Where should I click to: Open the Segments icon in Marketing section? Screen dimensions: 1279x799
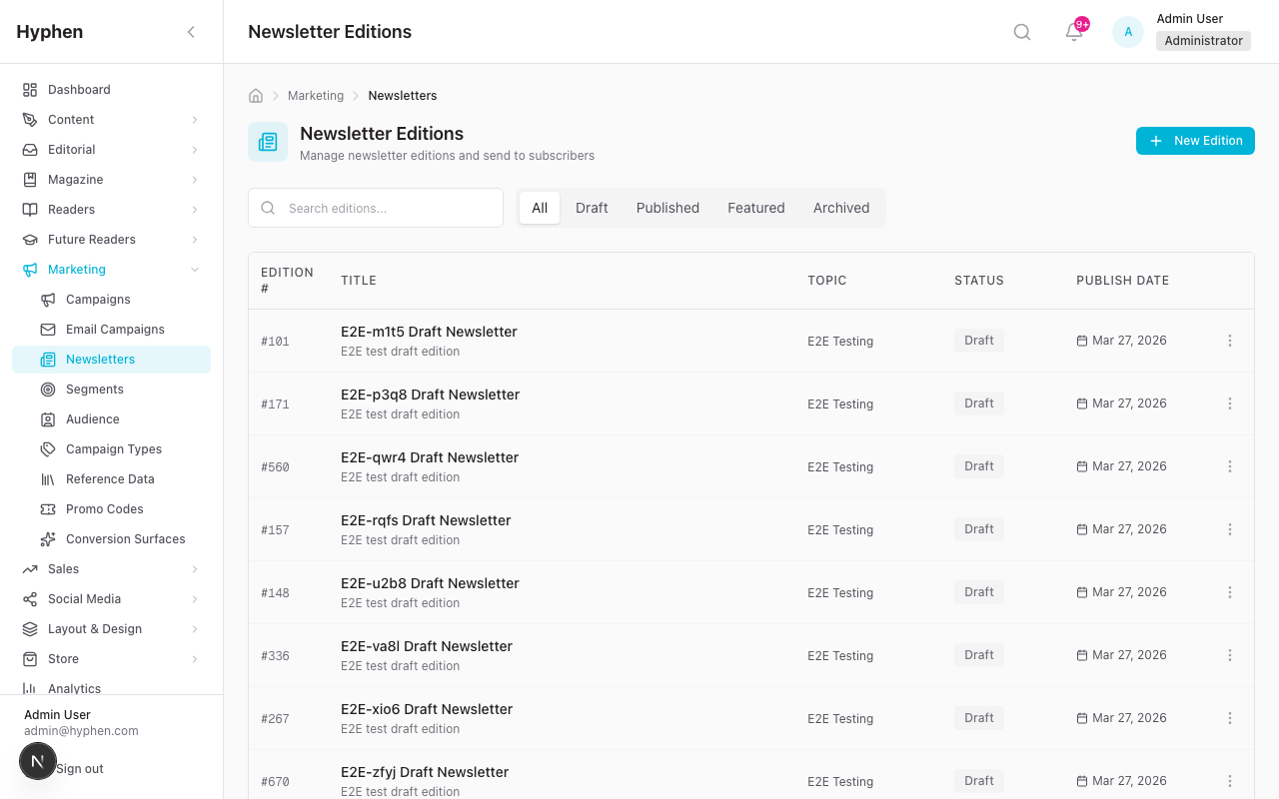(x=47, y=389)
